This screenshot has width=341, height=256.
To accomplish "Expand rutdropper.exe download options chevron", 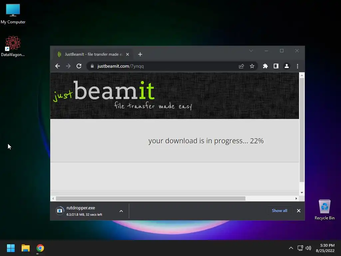I will (121, 211).
